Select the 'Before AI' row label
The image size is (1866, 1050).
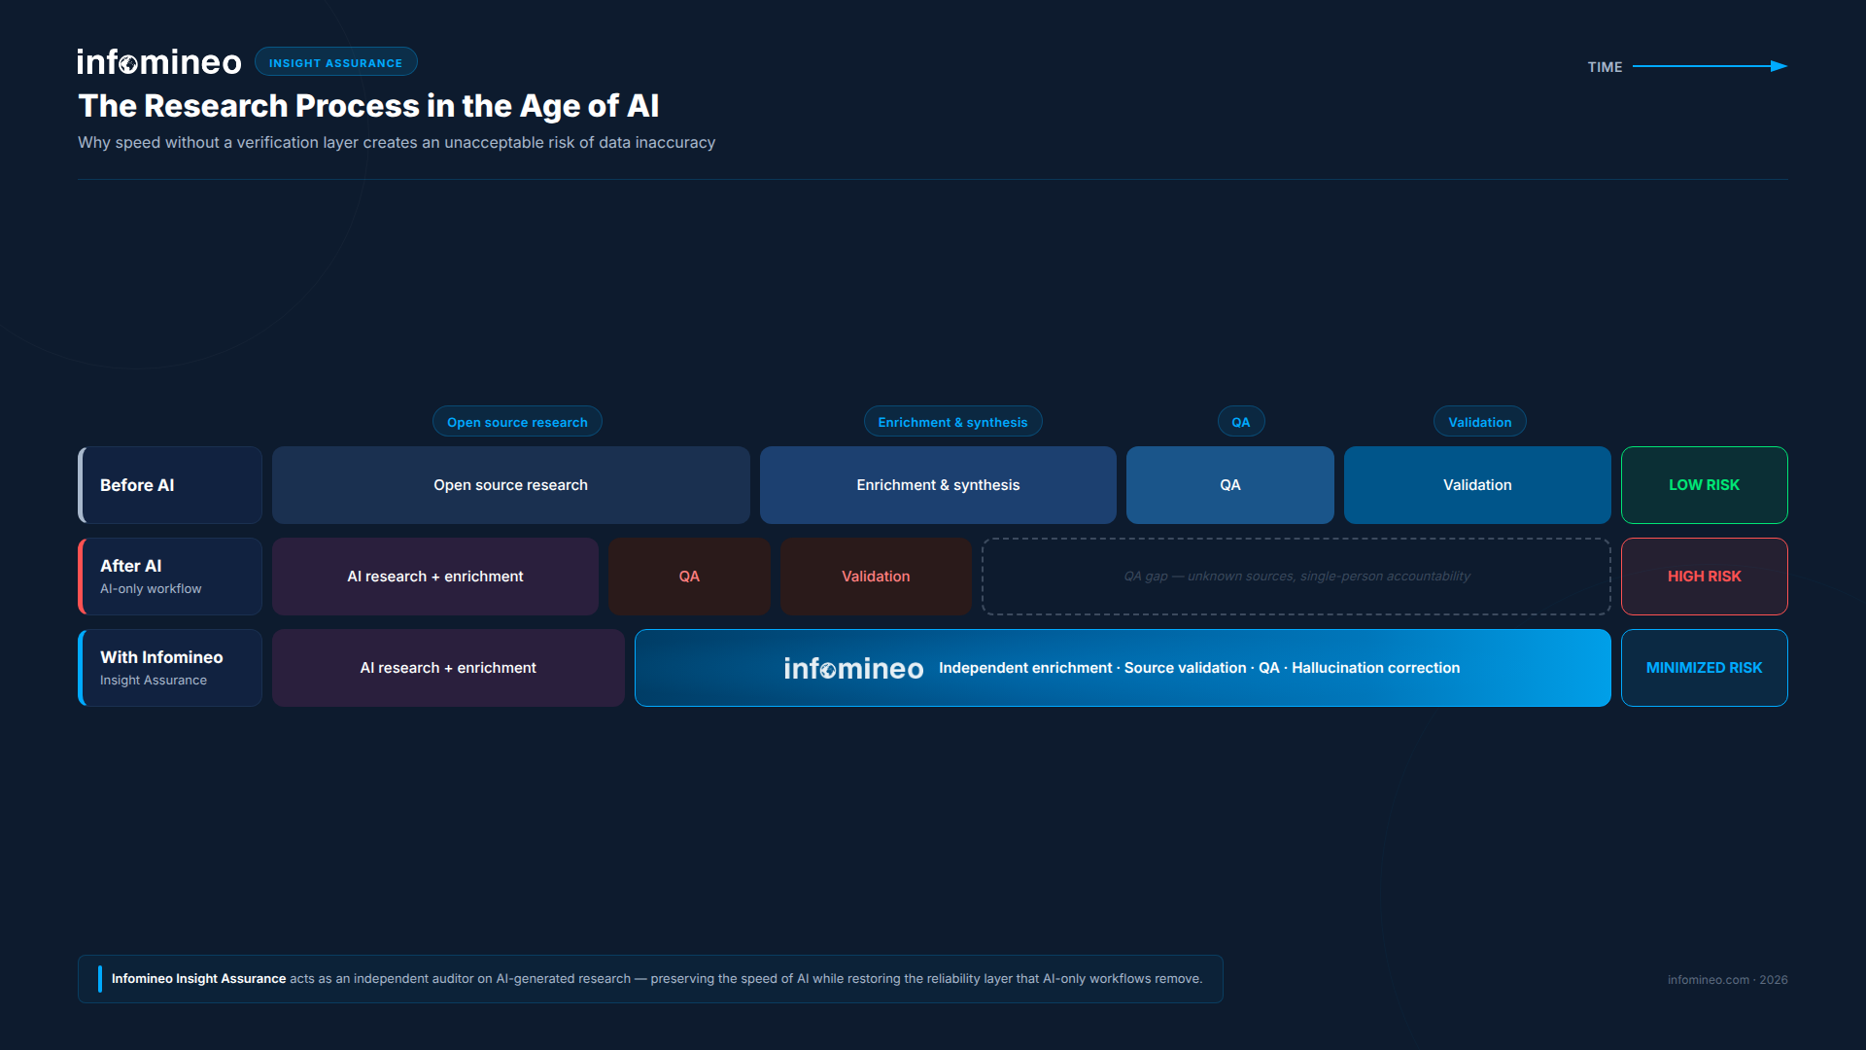tap(170, 485)
